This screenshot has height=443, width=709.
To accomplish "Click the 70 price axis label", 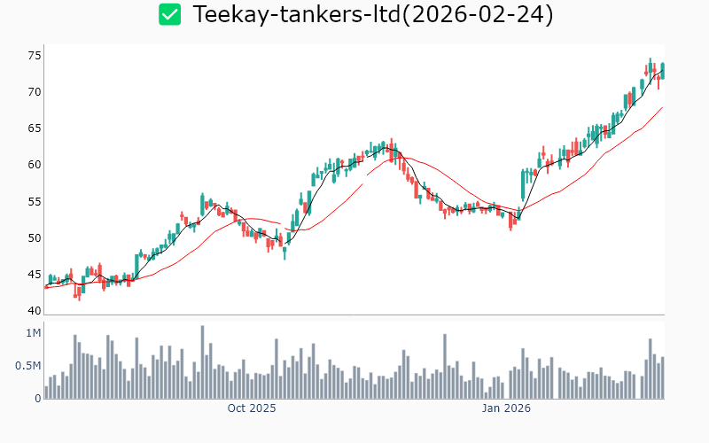I will click(x=59, y=92).
